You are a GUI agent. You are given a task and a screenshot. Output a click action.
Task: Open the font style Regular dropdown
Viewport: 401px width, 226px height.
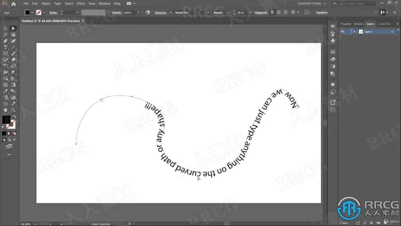point(229,13)
